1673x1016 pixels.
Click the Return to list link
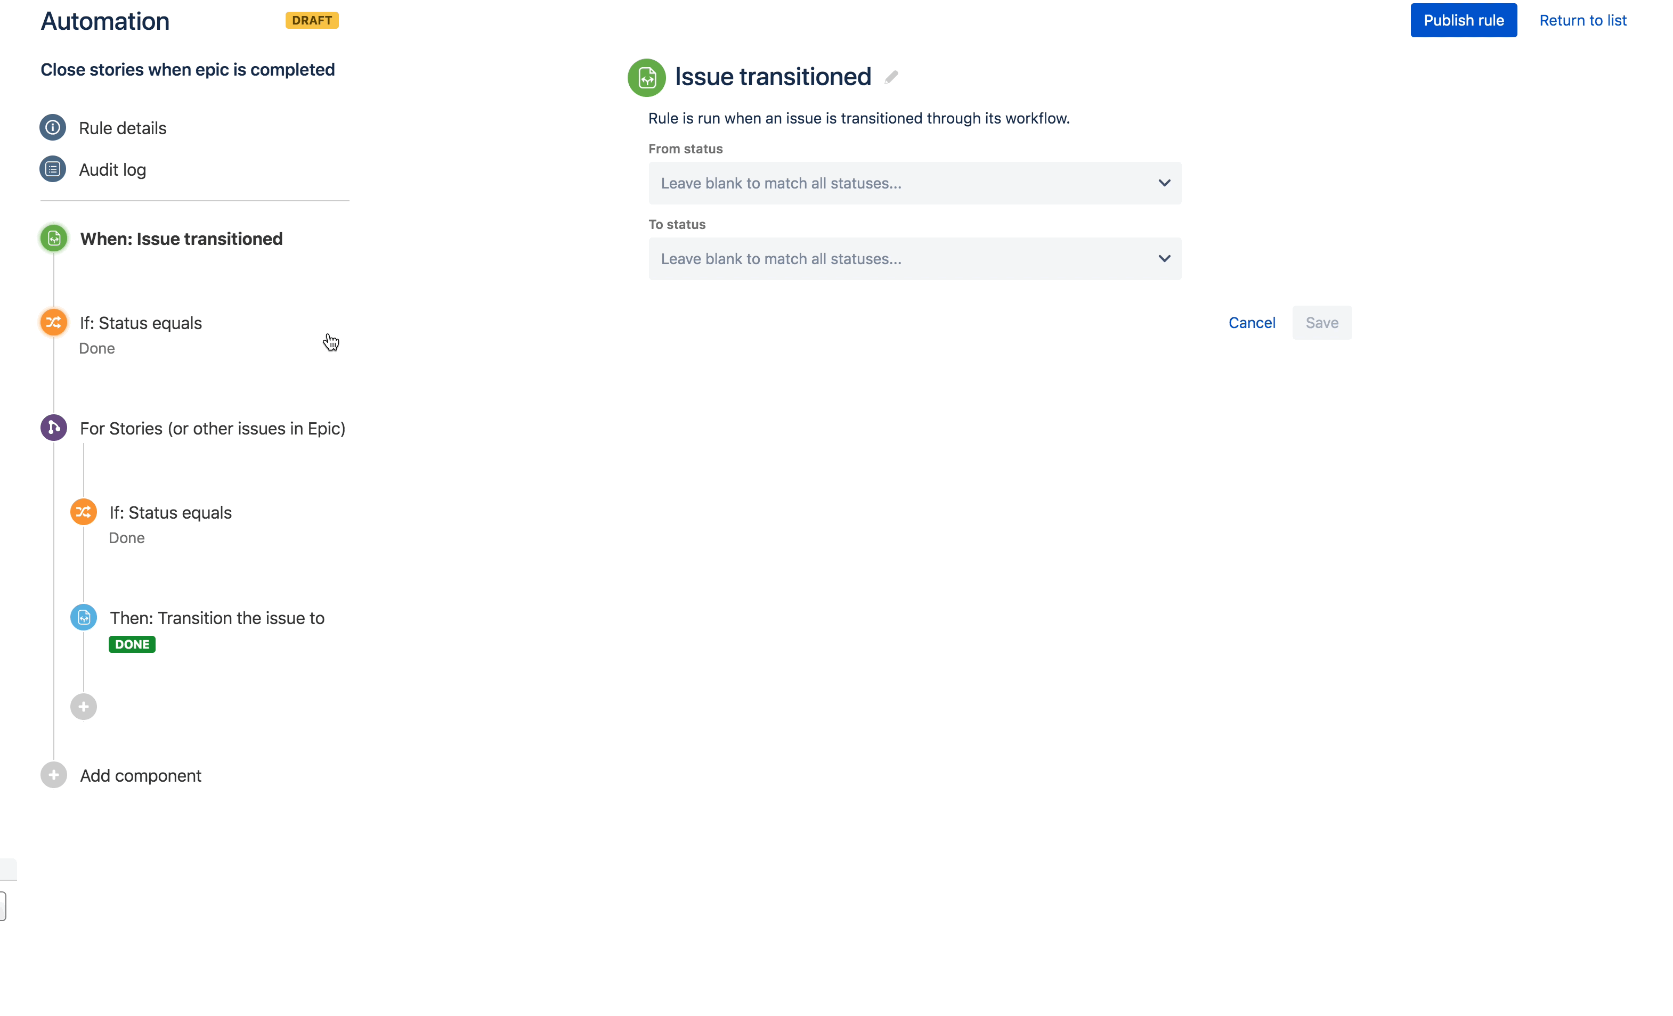tap(1582, 20)
